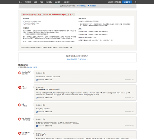
Task: Click the TW 2-night reviewer avatar icon
Action: [20, 87]
